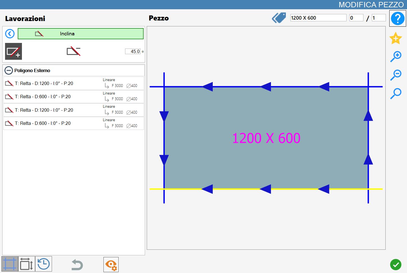The height and width of the screenshot is (273, 407).
Task: Click the quantity field showing 0
Action: click(356, 18)
